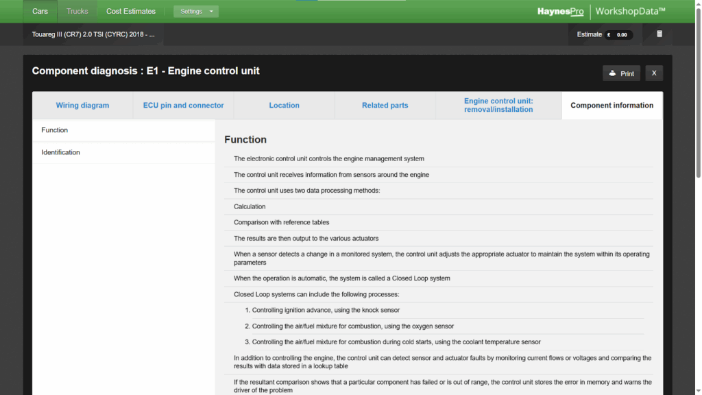The height and width of the screenshot is (395, 702).
Task: Click the page vertical scrollbar
Action: 698,103
